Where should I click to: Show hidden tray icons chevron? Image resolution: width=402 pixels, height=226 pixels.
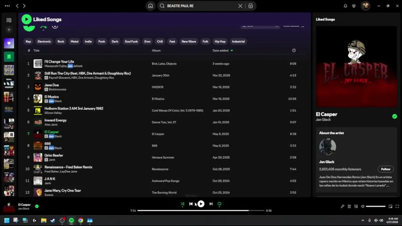coord(363,220)
